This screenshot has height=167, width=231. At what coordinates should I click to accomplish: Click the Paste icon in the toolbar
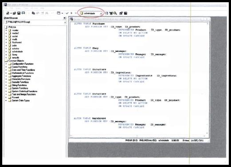click(38, 13)
